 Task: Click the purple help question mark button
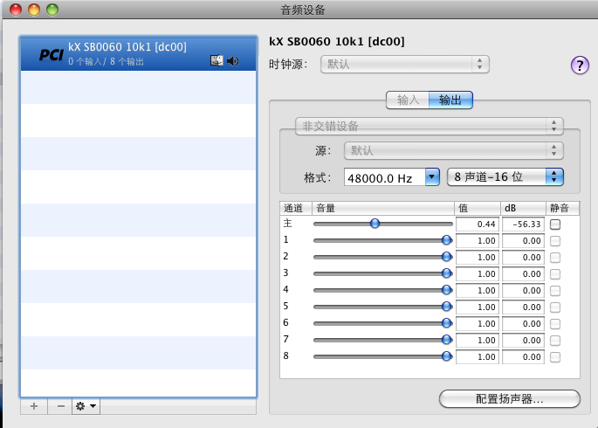[x=580, y=65]
